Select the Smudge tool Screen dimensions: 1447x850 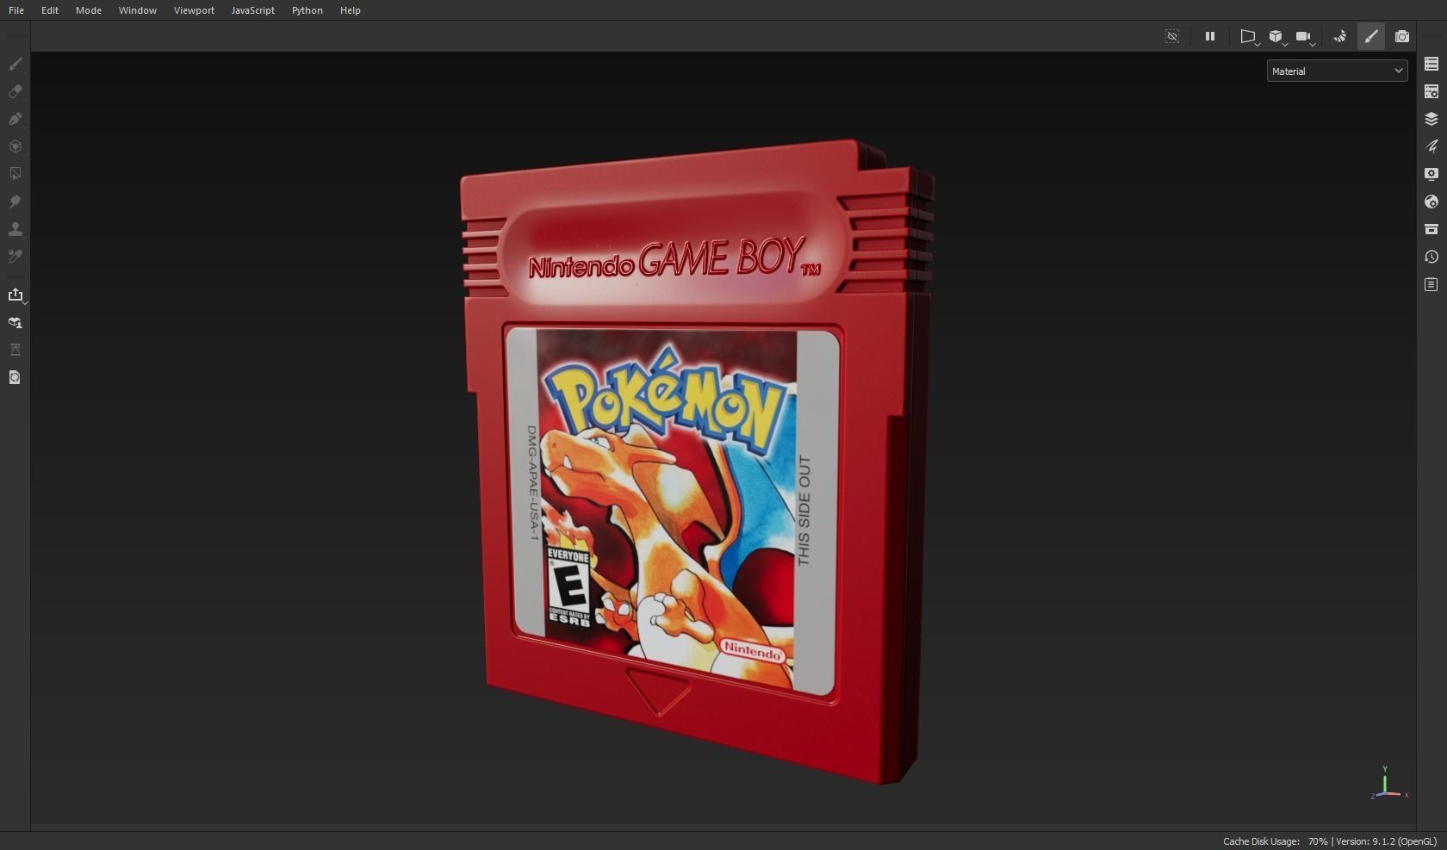(x=16, y=202)
